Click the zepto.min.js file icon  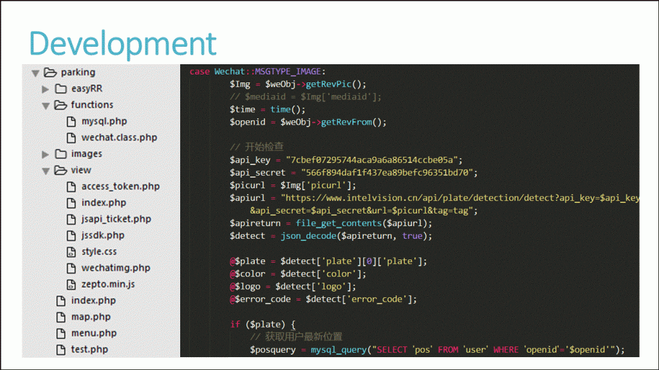click(x=71, y=285)
